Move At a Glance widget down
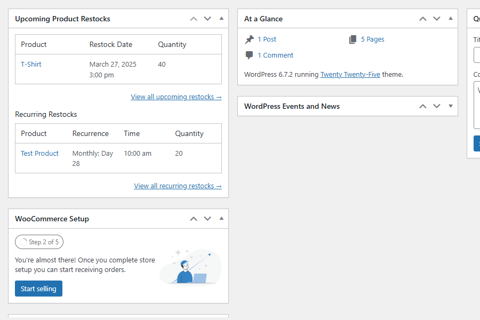Viewport: 480px width, 320px height. tap(437, 19)
